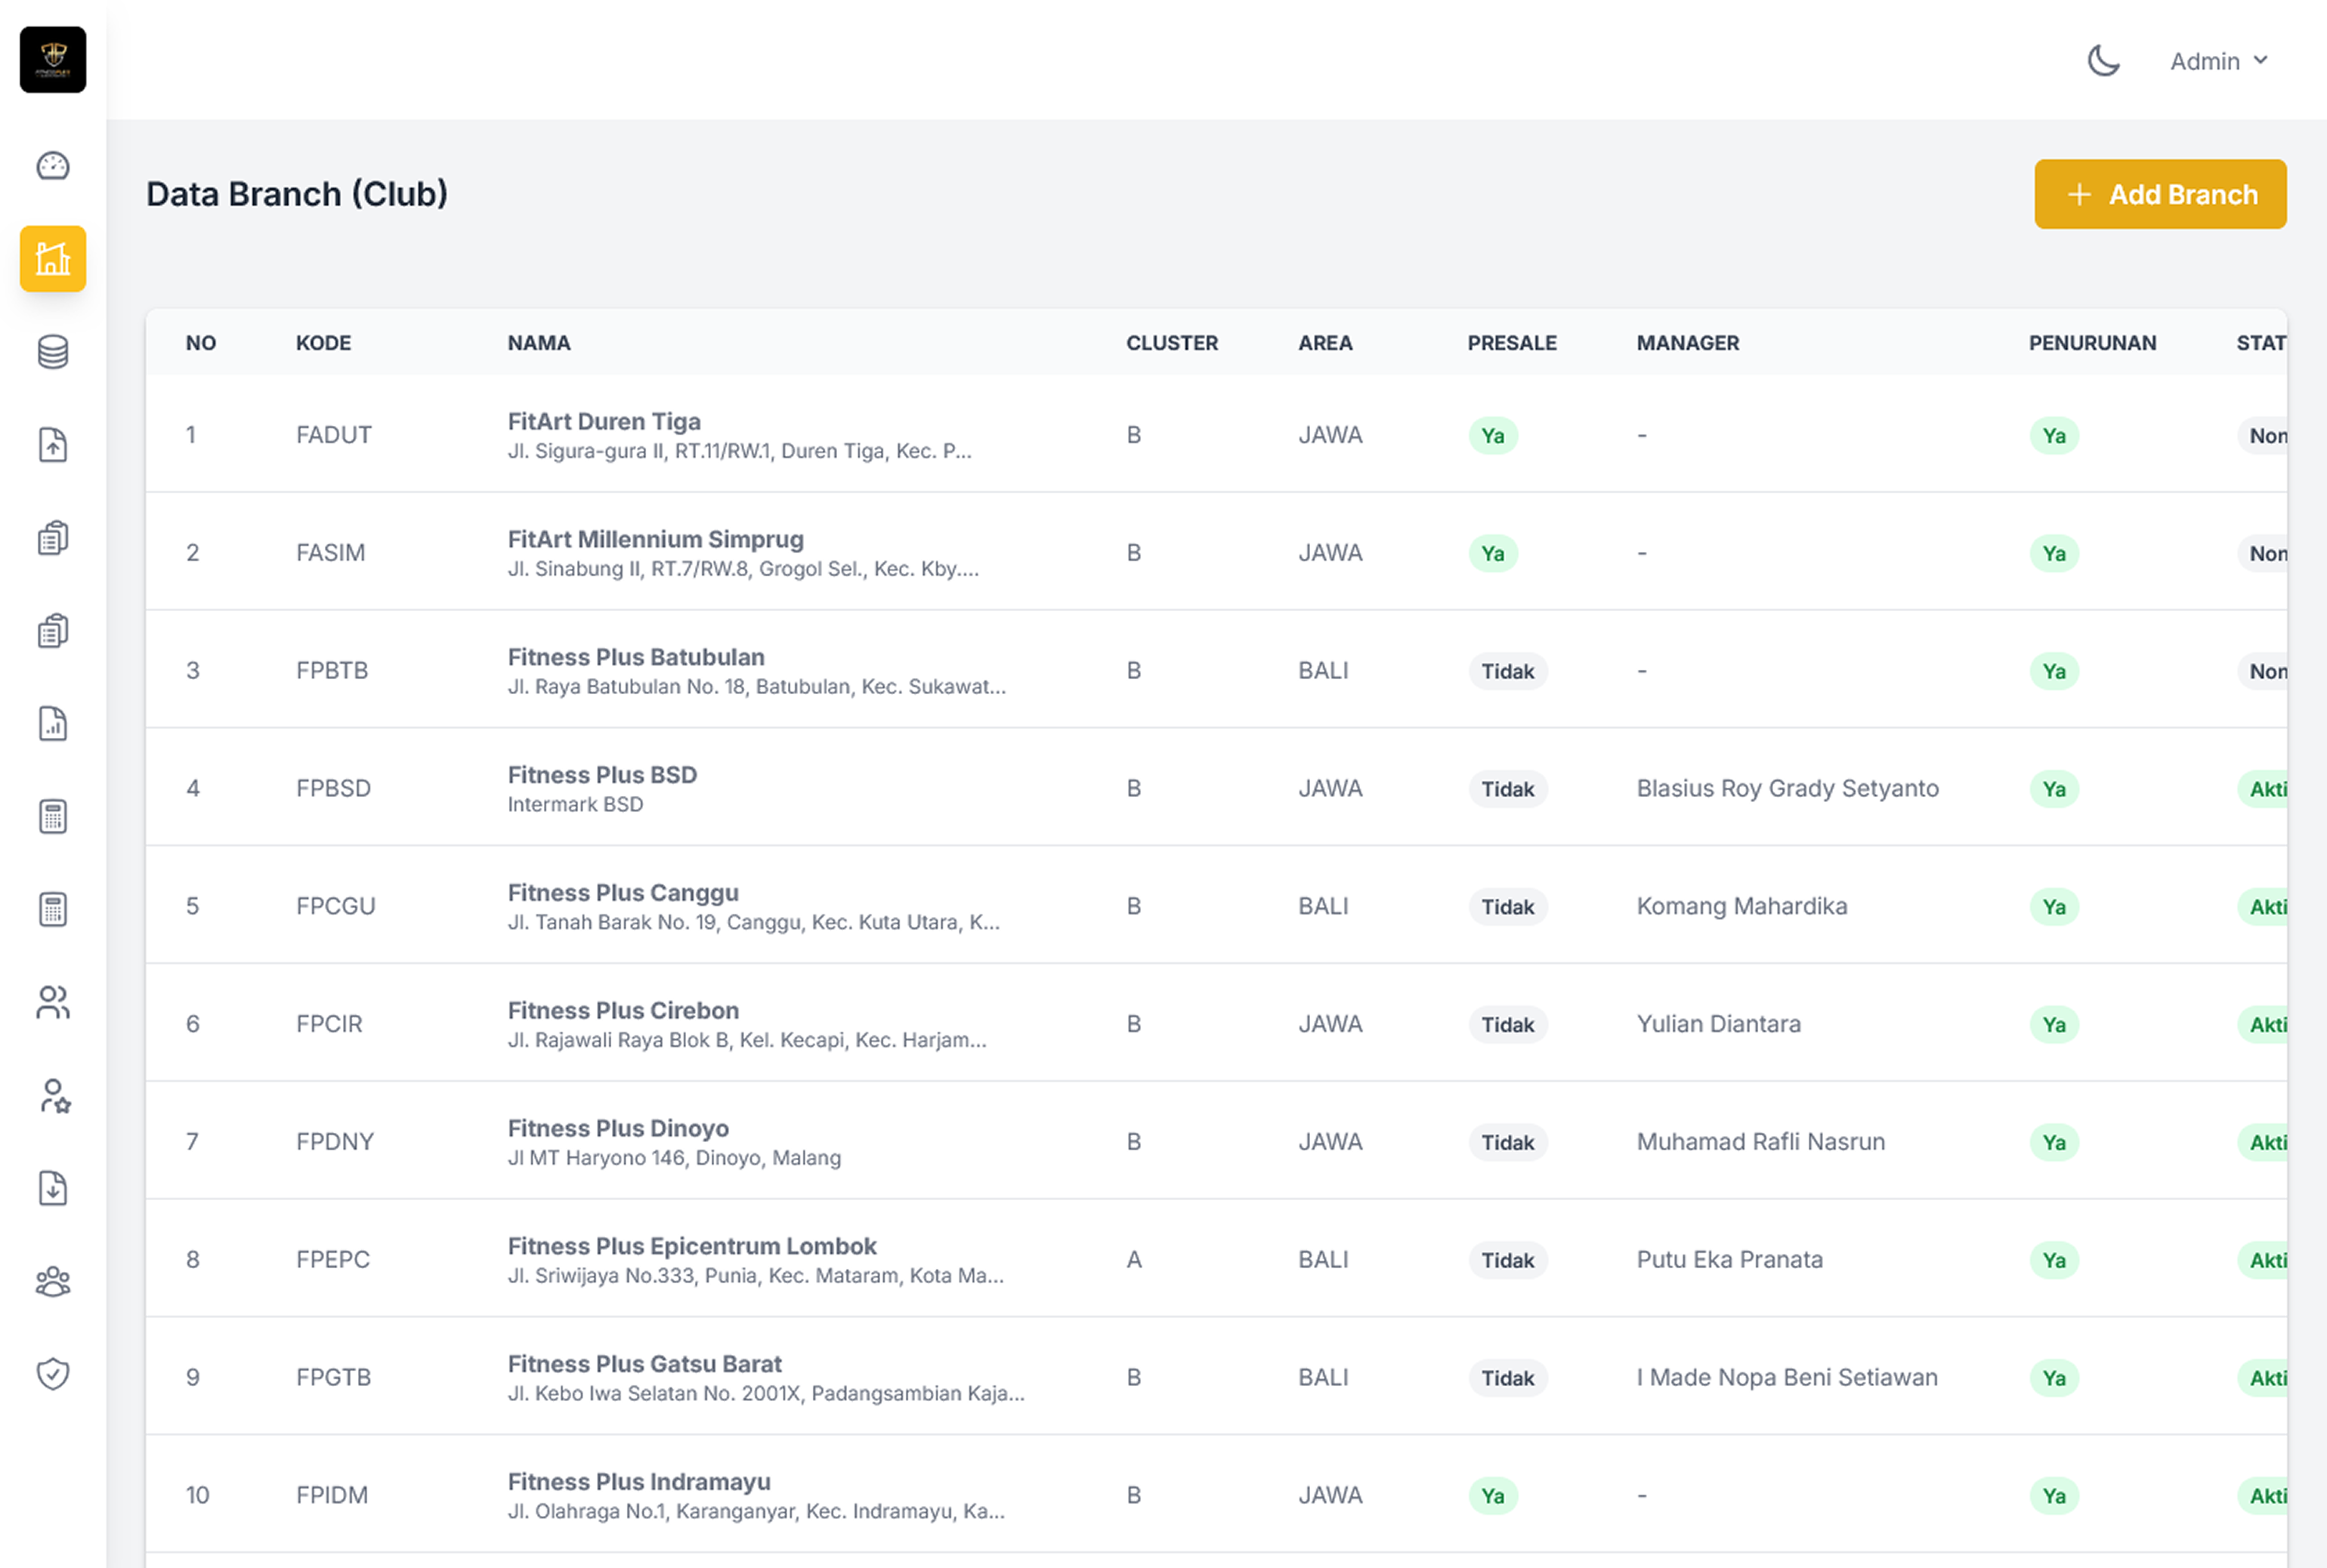Open the shield check icon
The image size is (2327, 1568).
[53, 1375]
